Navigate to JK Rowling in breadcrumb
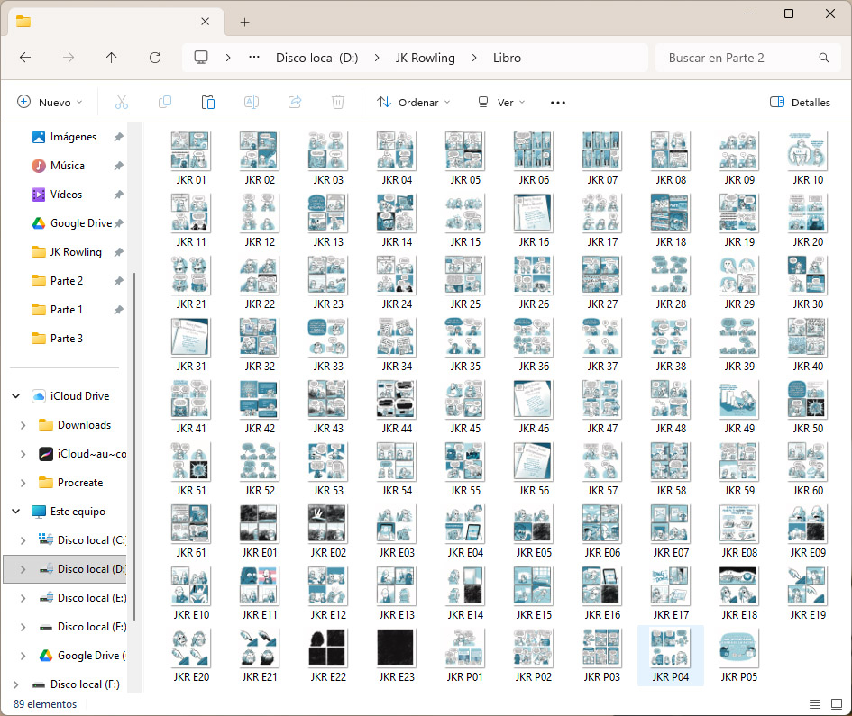This screenshot has width=852, height=716. click(425, 58)
